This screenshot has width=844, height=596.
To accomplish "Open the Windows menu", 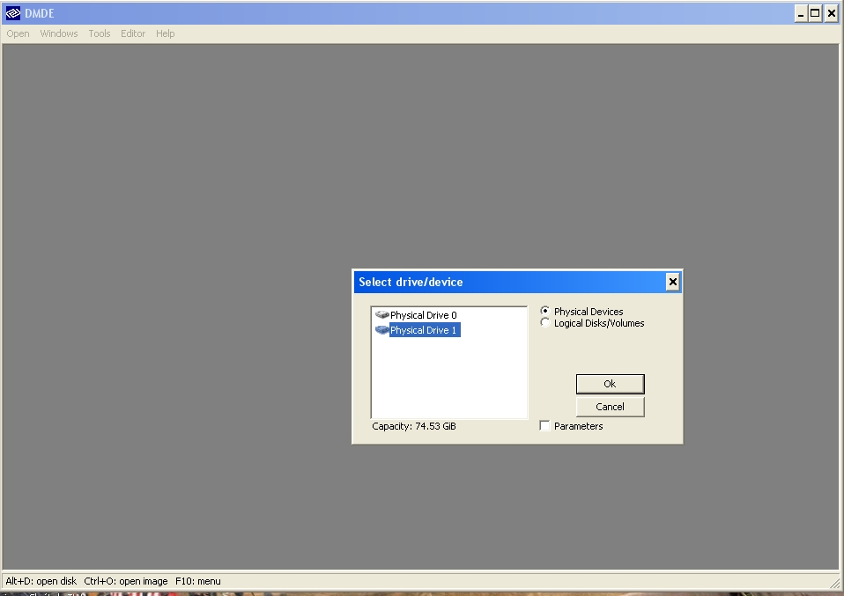I will point(59,33).
